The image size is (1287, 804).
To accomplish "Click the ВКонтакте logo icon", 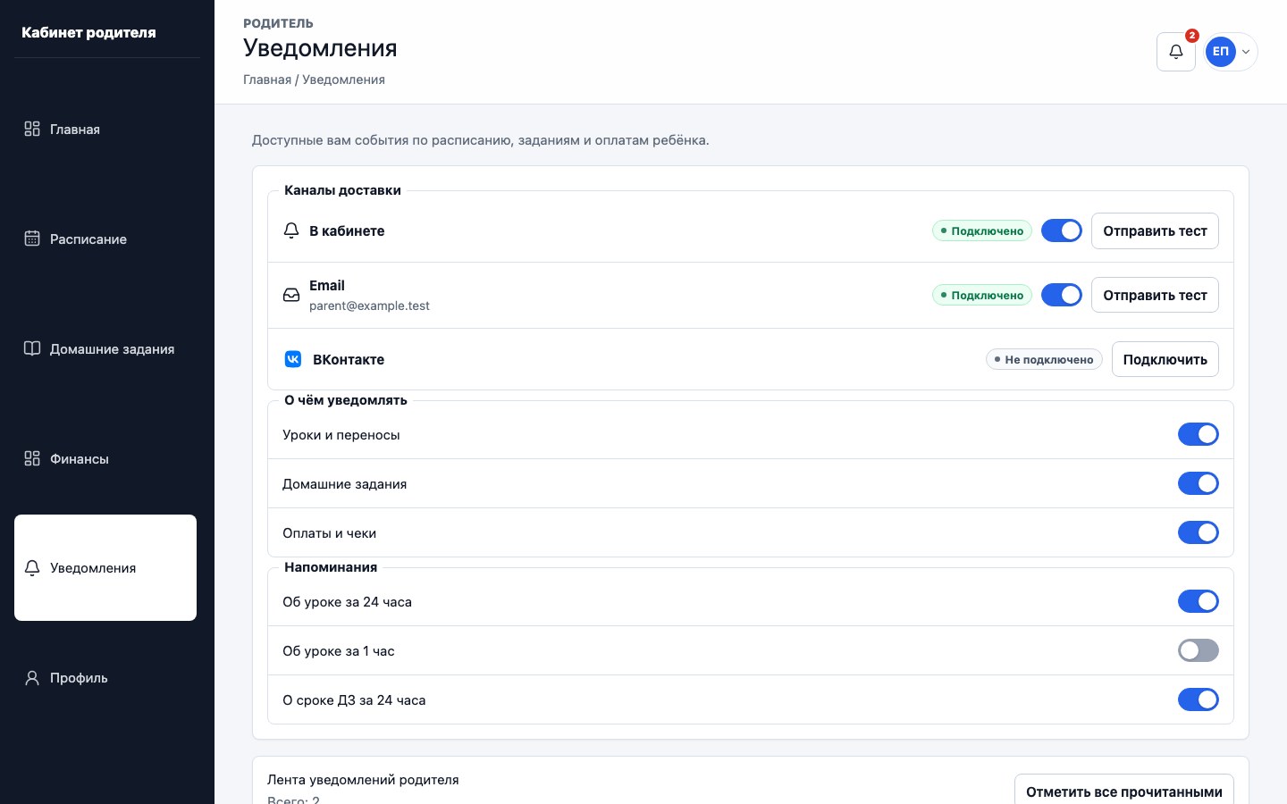I will click(x=293, y=359).
